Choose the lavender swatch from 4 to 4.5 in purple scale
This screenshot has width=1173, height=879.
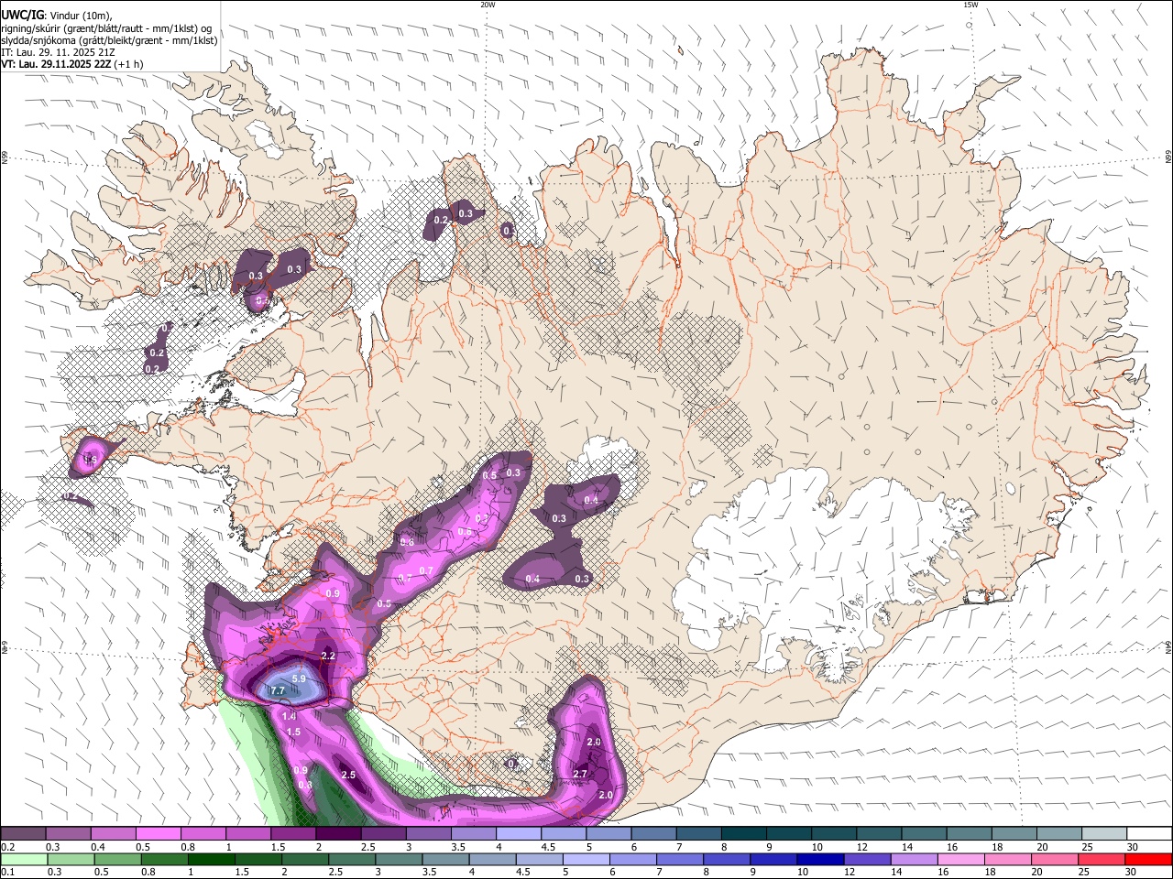pyautogui.click(x=519, y=834)
